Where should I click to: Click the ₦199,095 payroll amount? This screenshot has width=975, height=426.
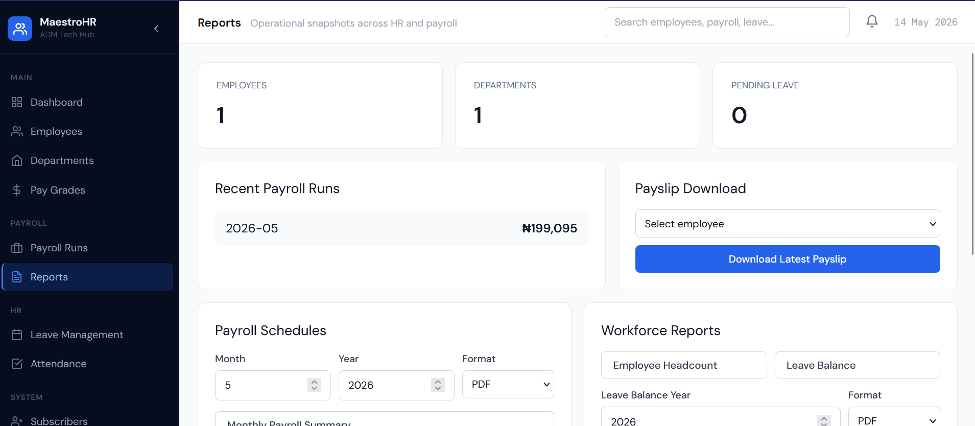coord(550,228)
